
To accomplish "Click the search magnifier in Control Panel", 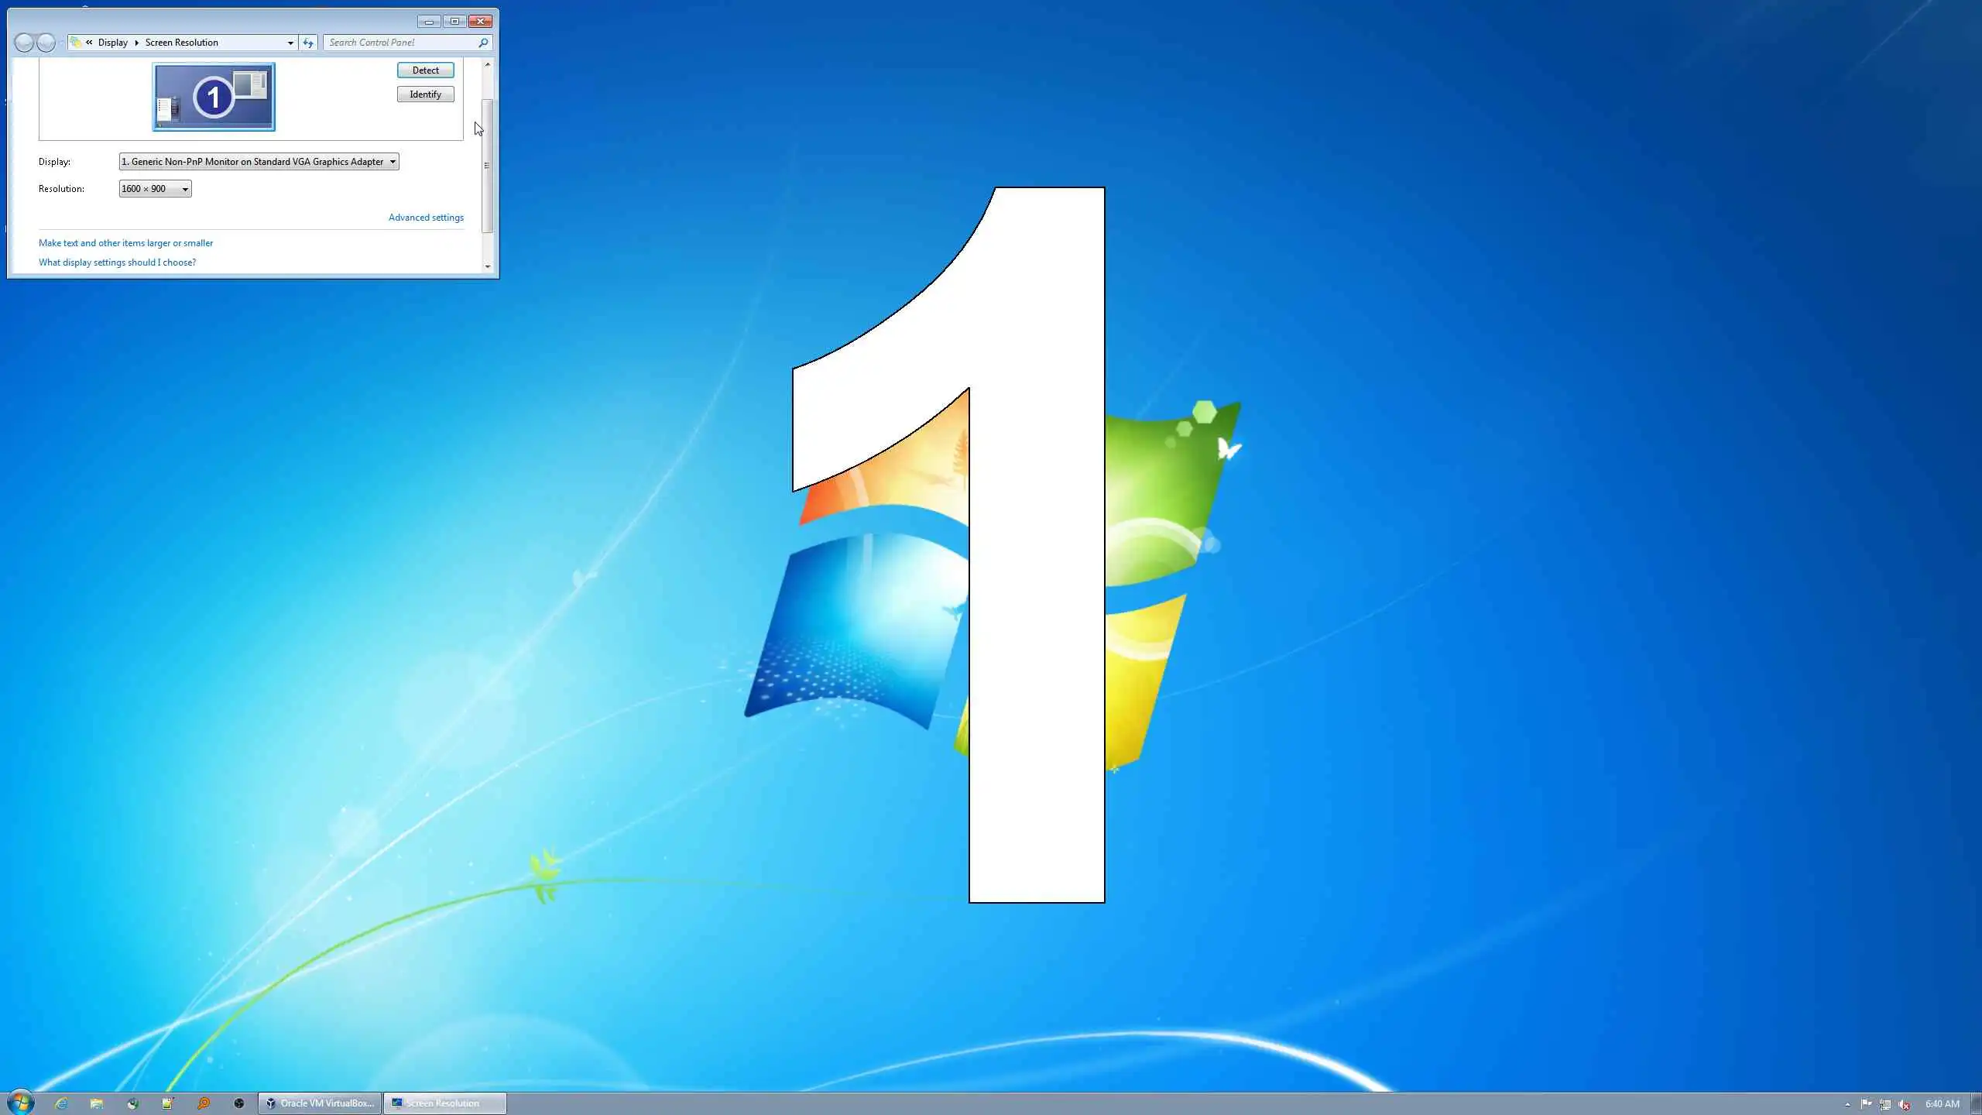I will pyautogui.click(x=483, y=43).
